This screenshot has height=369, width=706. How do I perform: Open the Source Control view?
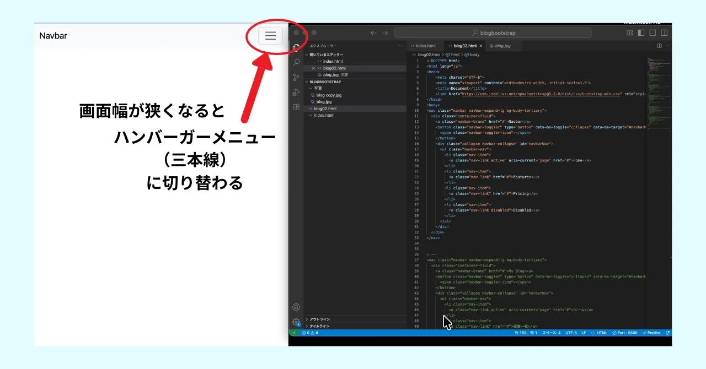pyautogui.click(x=296, y=77)
